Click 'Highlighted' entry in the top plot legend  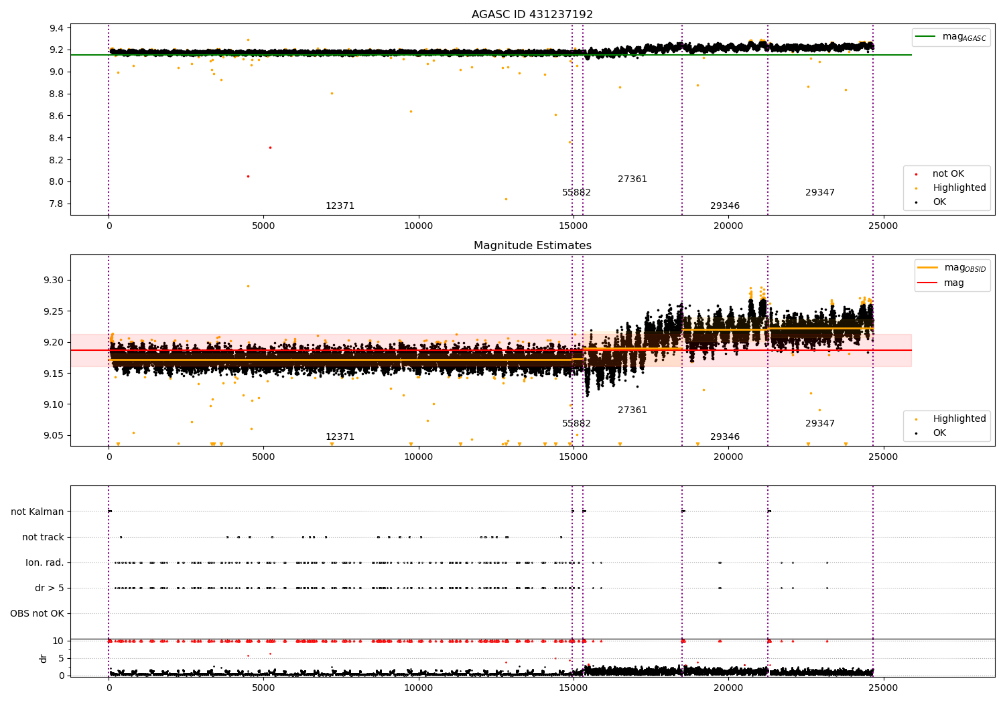pyautogui.click(x=959, y=188)
